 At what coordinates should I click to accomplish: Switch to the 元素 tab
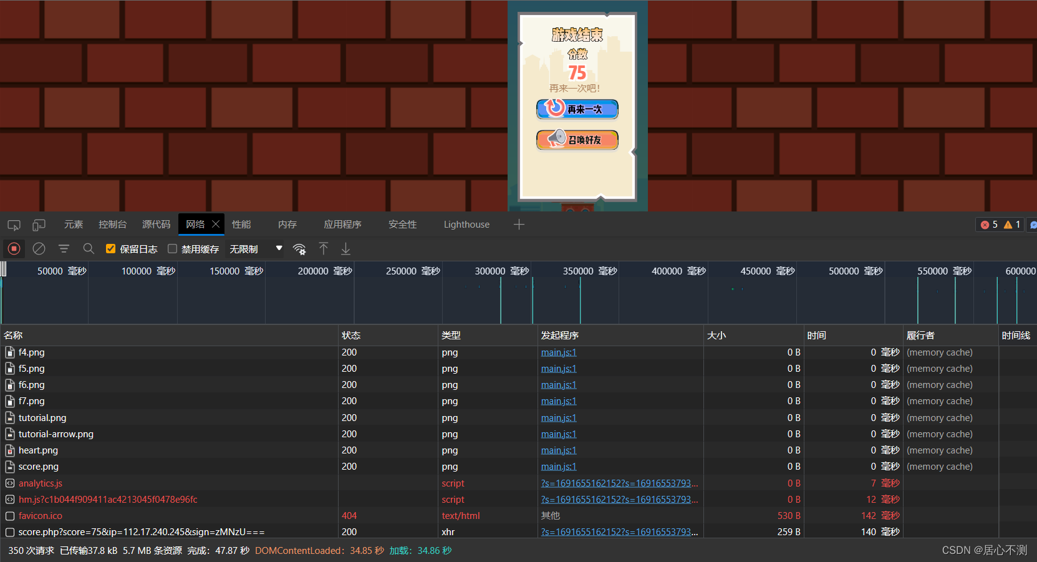(x=74, y=225)
